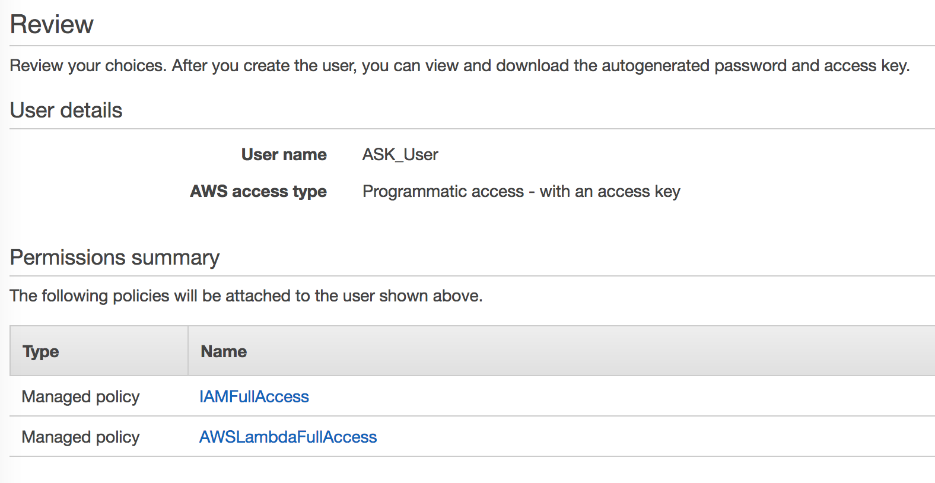Click the 'with an access key' text
The height and width of the screenshot is (483, 935).
610,191
